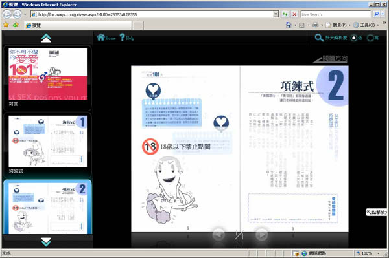Open Favorites Center star icon
This screenshot has width=389, height=258.
pyautogui.click(x=6, y=25)
